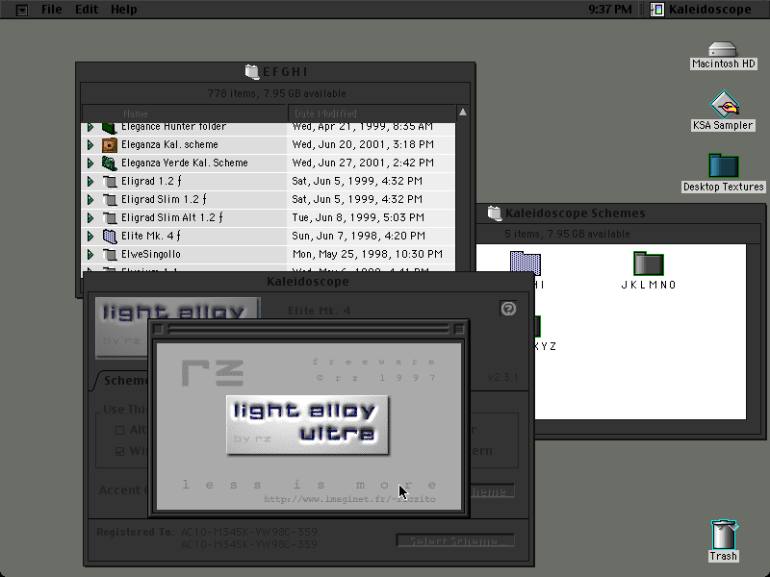Select the KSA Sampler desktop icon
Screen dimensions: 770x577
724,103
